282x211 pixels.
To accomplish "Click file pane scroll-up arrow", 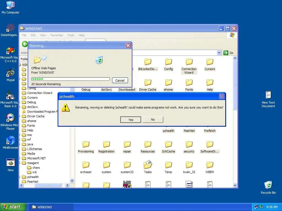I will pos(235,58).
